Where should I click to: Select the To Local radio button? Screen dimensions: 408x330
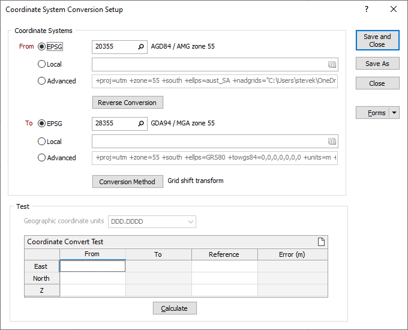(x=42, y=142)
